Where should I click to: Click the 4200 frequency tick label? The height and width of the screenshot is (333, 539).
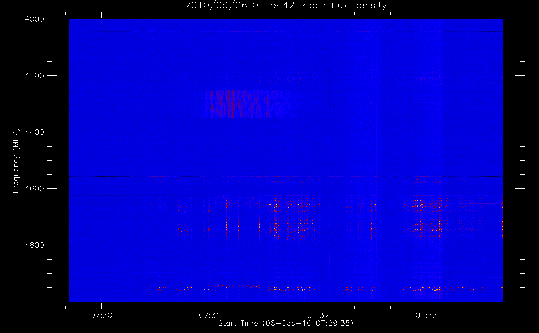[35, 76]
